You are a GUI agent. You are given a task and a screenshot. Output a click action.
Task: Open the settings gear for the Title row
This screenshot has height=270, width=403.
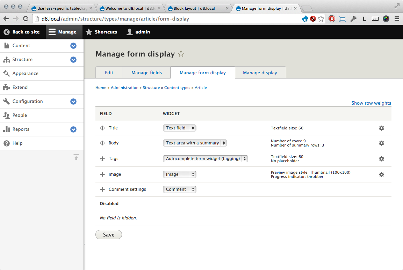[381, 128]
